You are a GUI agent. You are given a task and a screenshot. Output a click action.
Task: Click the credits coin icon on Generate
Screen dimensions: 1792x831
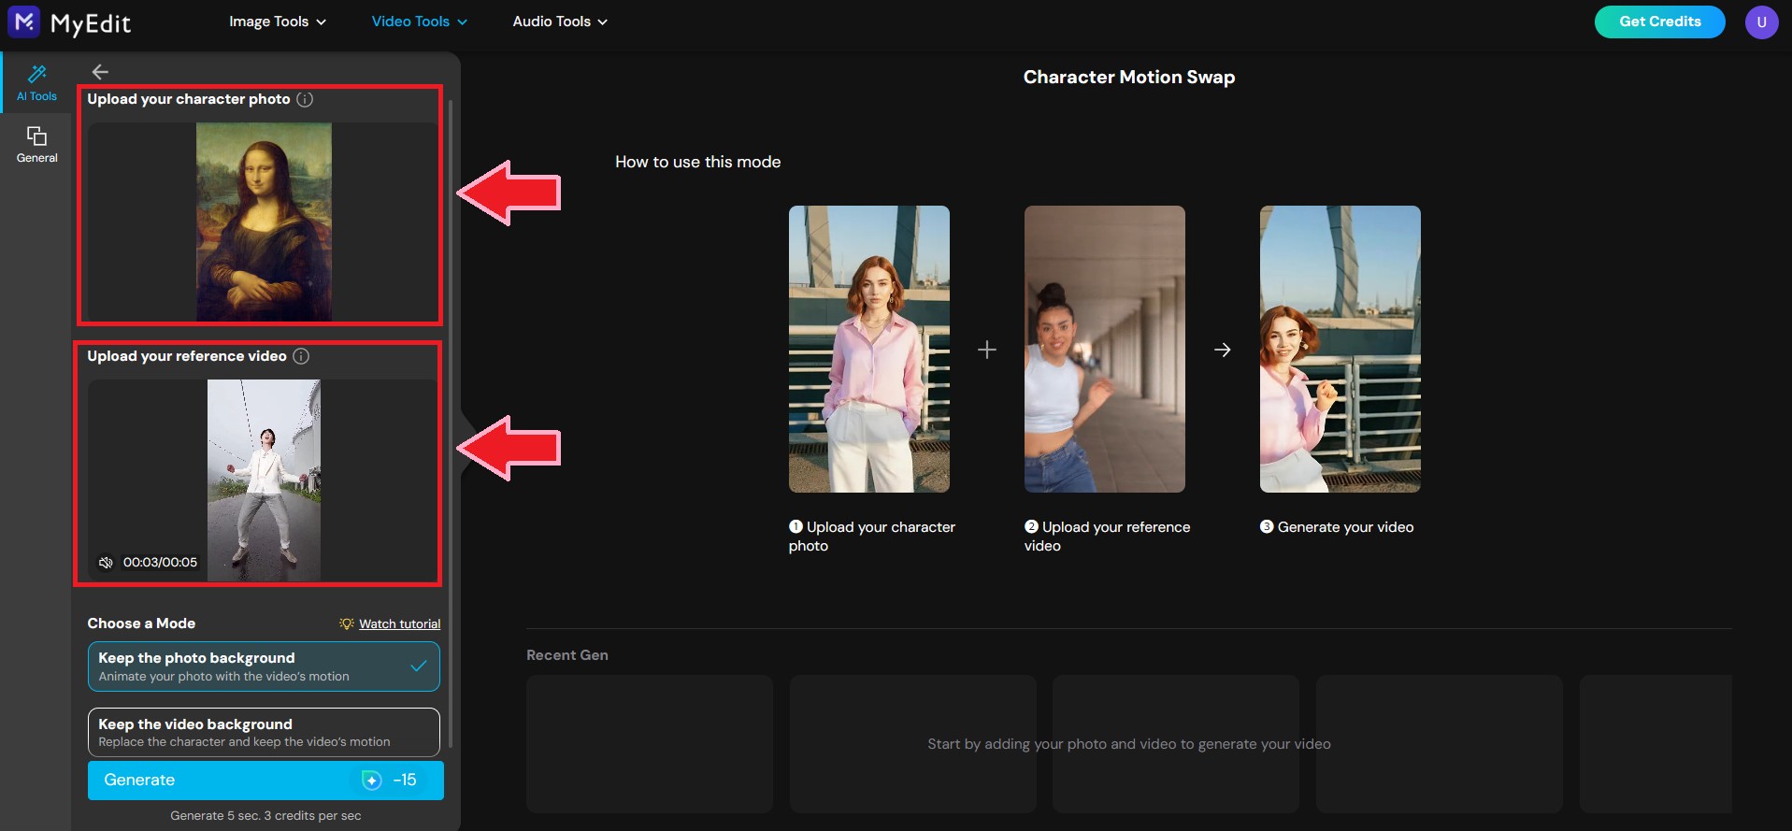371,780
